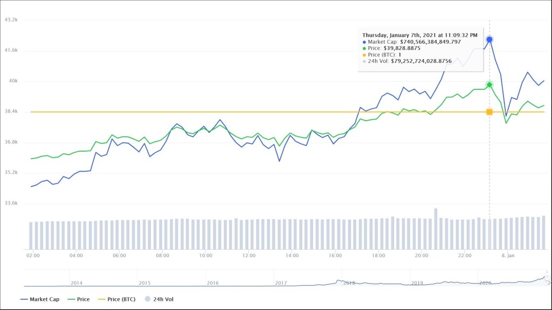Click the 43.2k label on y-axis
Image resolution: width=552 pixels, height=310 pixels.
click(11, 19)
